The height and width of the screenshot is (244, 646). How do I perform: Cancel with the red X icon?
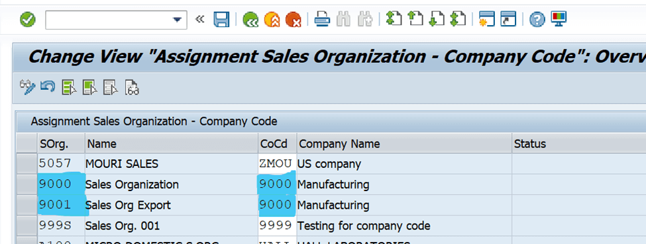294,19
